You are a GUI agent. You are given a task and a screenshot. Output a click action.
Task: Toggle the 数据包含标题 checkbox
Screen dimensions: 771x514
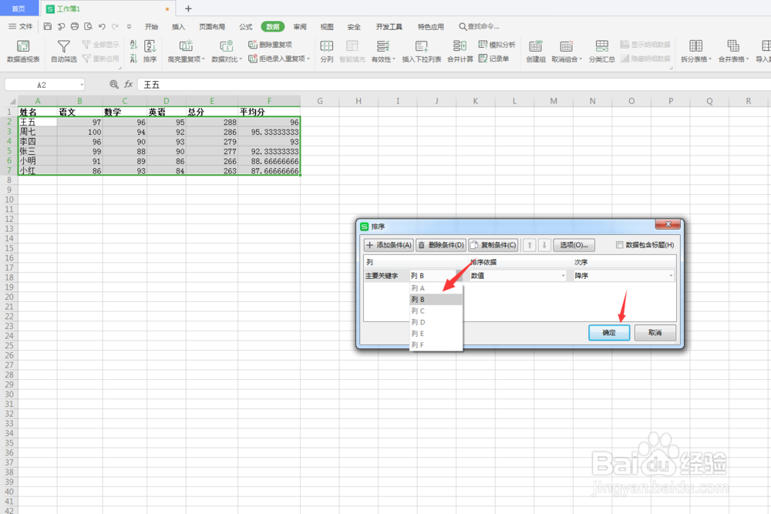620,245
